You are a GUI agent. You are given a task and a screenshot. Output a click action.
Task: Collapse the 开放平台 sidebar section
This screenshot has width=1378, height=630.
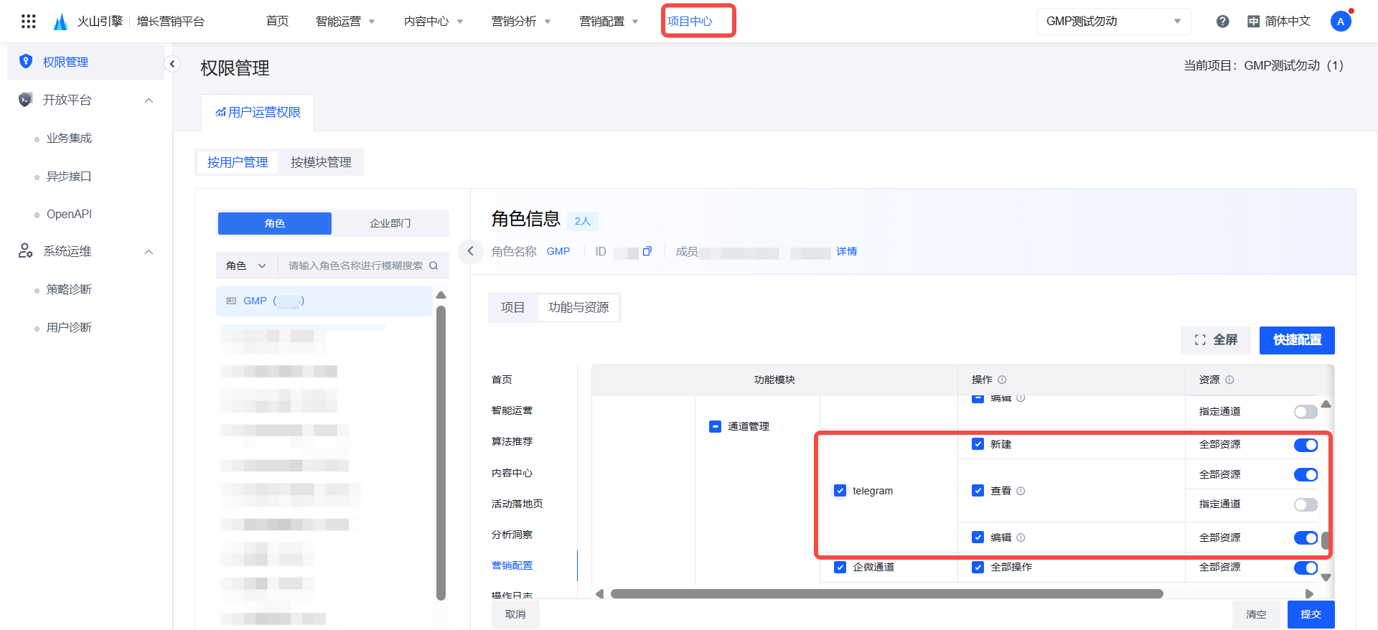point(149,100)
